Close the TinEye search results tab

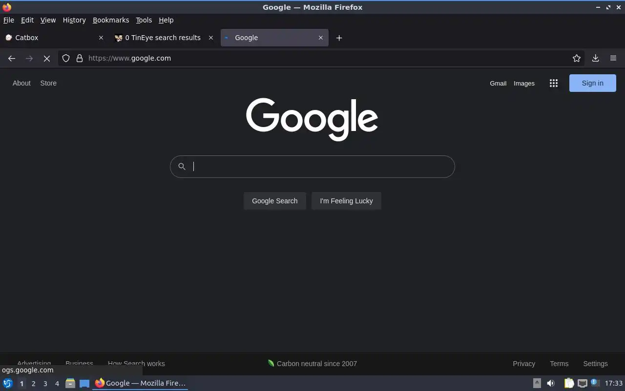click(x=211, y=38)
